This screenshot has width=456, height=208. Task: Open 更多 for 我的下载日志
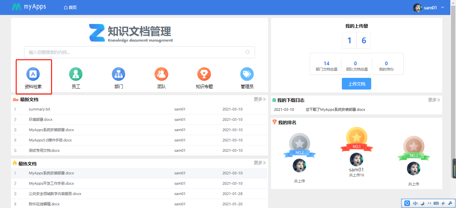tap(434, 100)
